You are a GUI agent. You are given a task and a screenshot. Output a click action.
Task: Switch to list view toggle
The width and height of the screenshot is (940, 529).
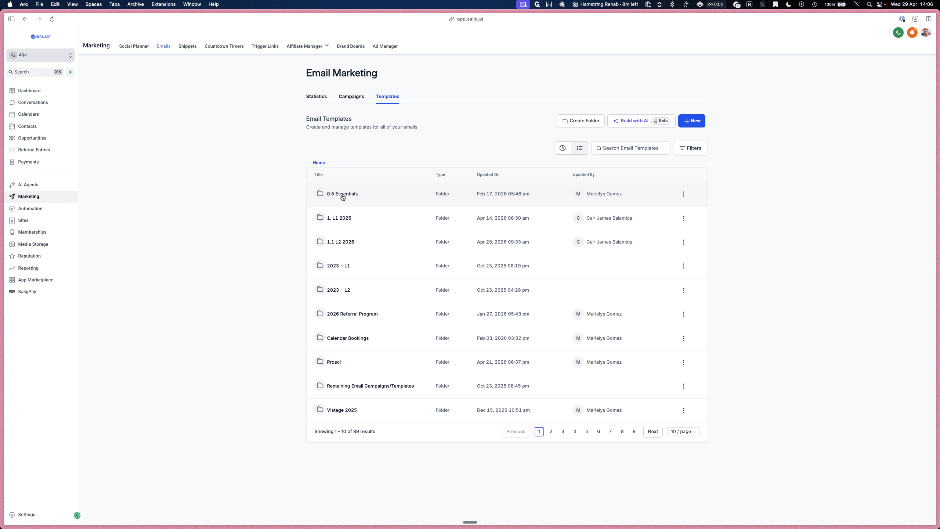tap(579, 148)
